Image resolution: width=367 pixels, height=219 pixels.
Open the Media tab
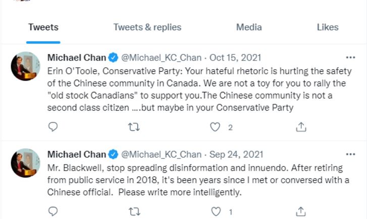coord(249,27)
